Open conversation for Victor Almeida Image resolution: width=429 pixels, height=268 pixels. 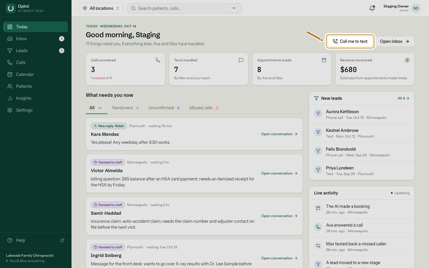point(279,173)
